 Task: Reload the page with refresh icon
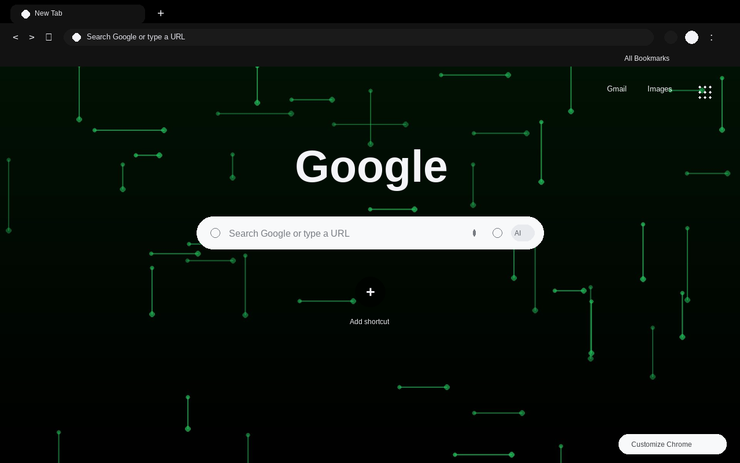pos(49,37)
